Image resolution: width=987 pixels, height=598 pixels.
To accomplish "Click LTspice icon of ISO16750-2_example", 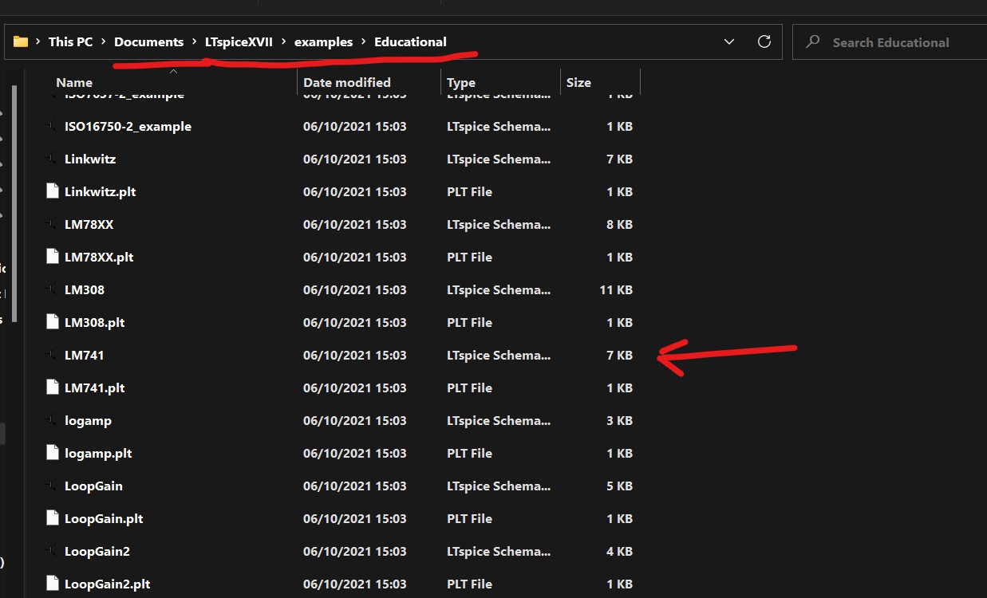I will 52,126.
